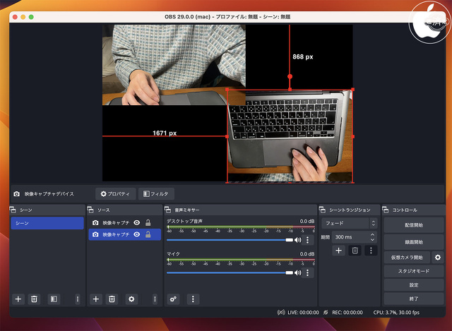Toggle the lock on selected video capture source
The image size is (452, 331).
[148, 234]
